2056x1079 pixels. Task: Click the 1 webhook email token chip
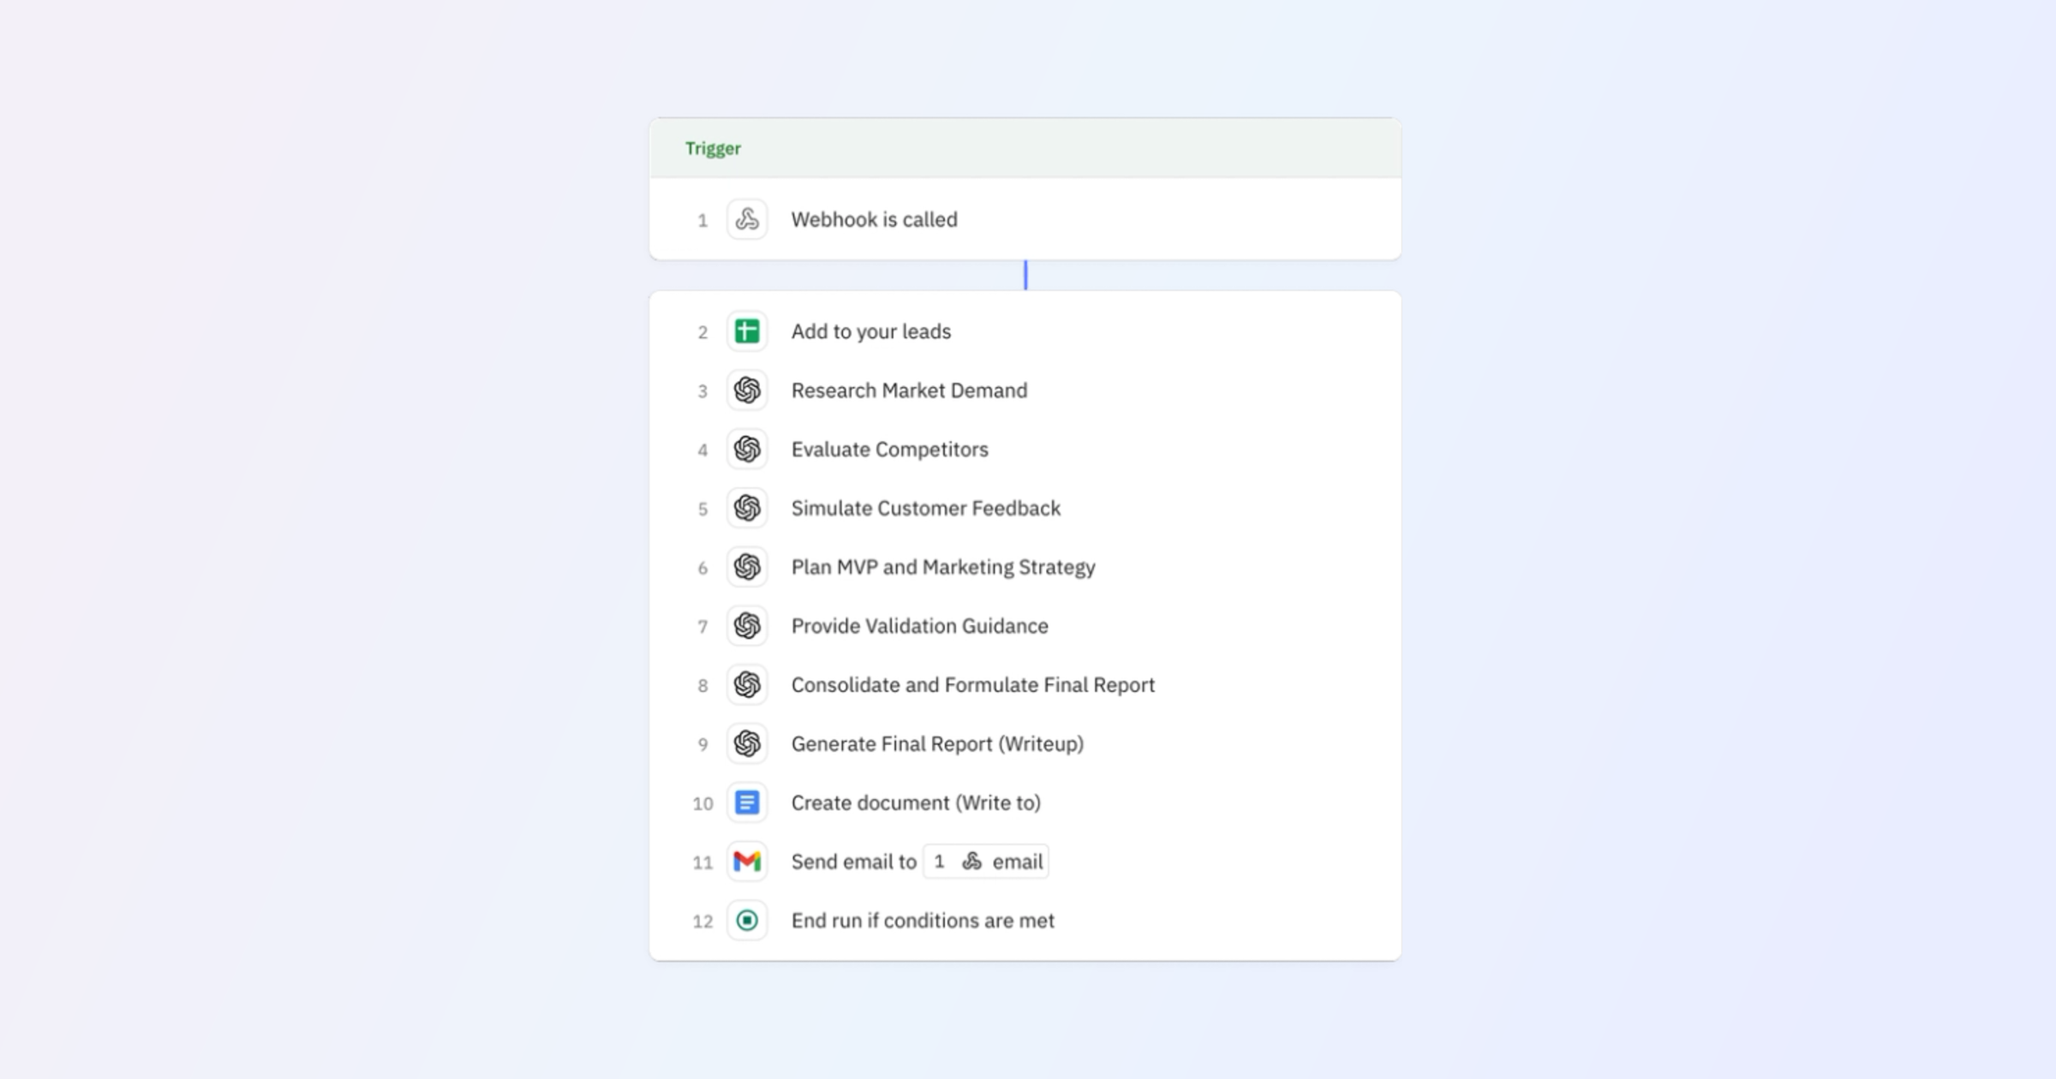985,861
